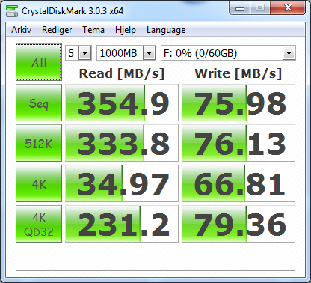Screen dimensions: 311x283
Task: Open the Arkiv menu
Action: pos(21,30)
